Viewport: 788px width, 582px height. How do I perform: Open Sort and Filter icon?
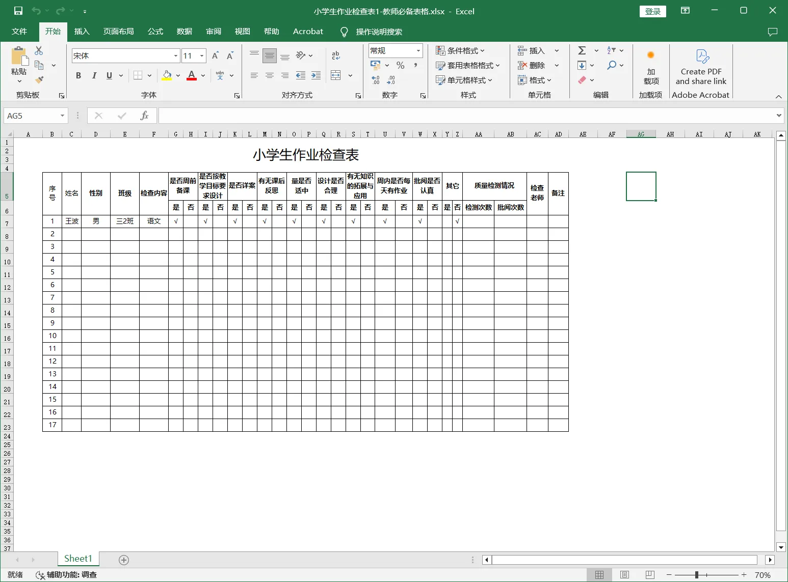(x=611, y=50)
